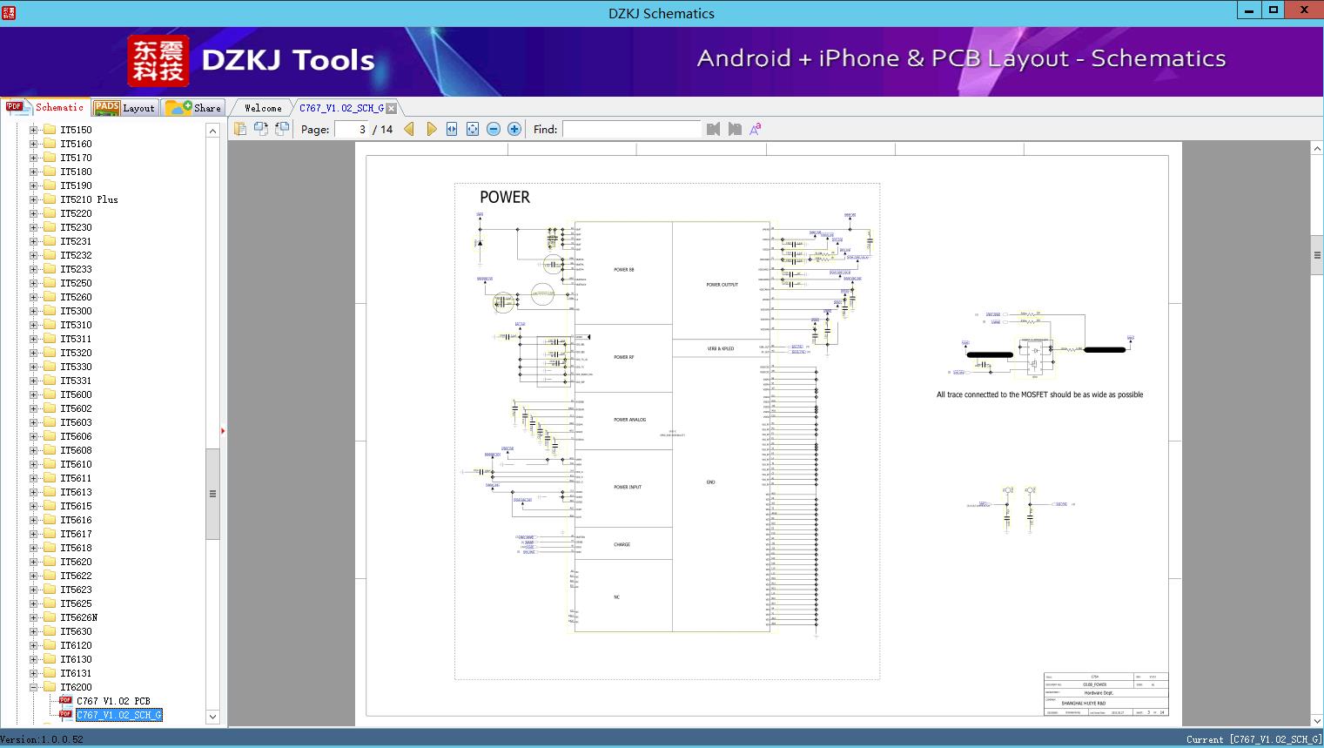Expand the IT5626N folder node
This screenshot has height=748, width=1324.
point(34,617)
